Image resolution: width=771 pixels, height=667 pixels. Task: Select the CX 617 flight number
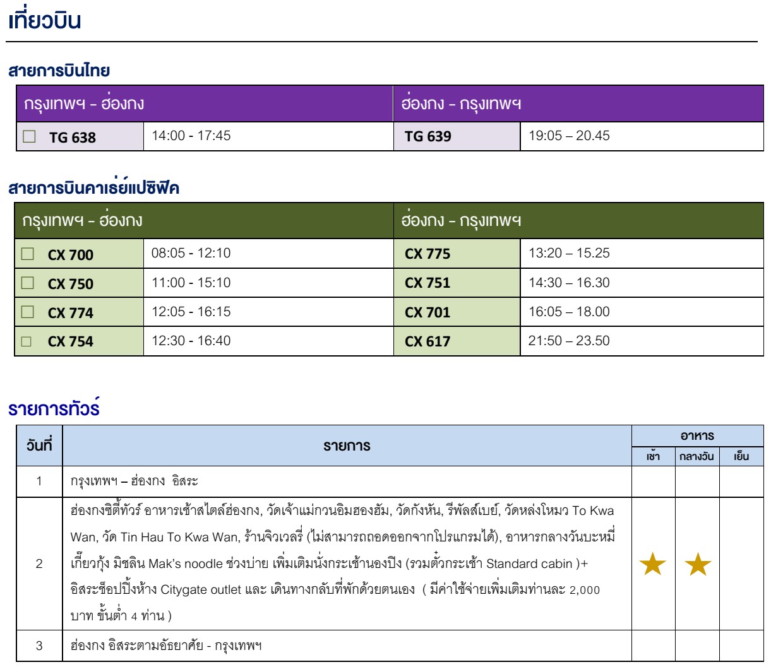(427, 341)
